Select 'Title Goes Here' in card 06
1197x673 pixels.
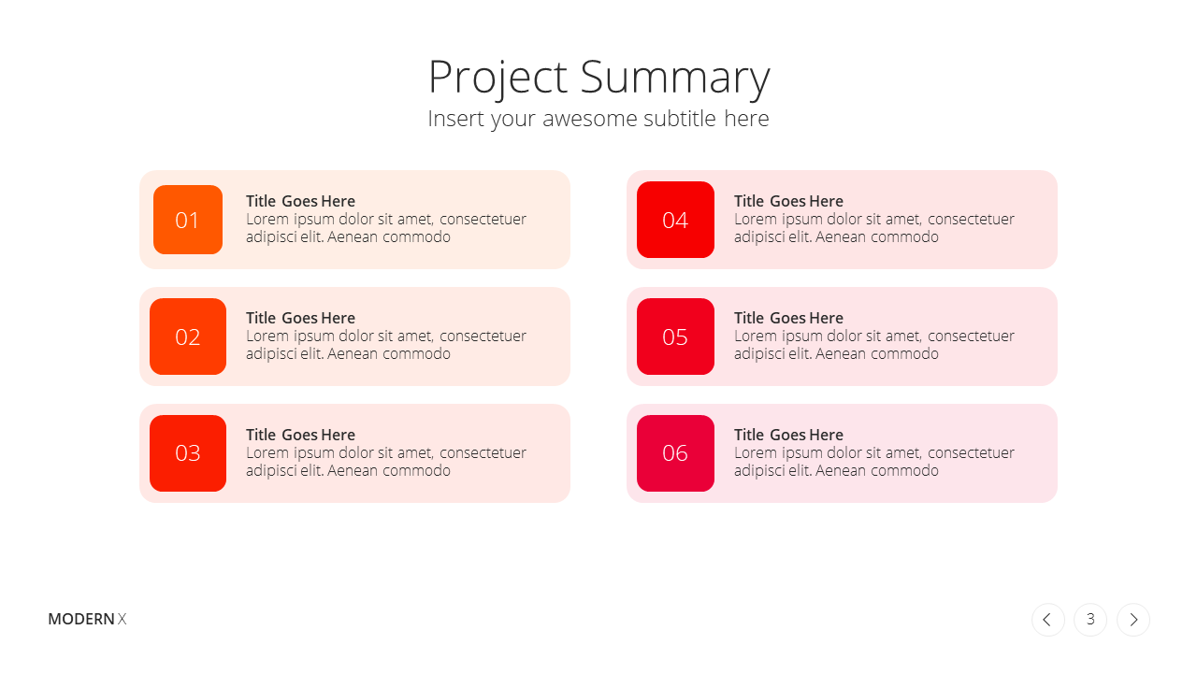click(x=788, y=435)
